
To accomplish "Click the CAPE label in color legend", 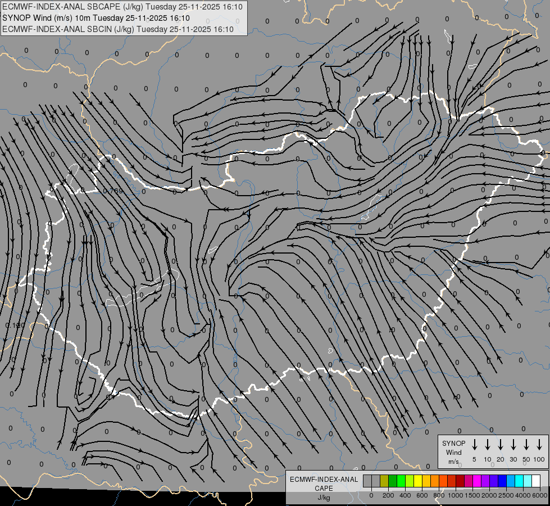I will click(x=324, y=489).
